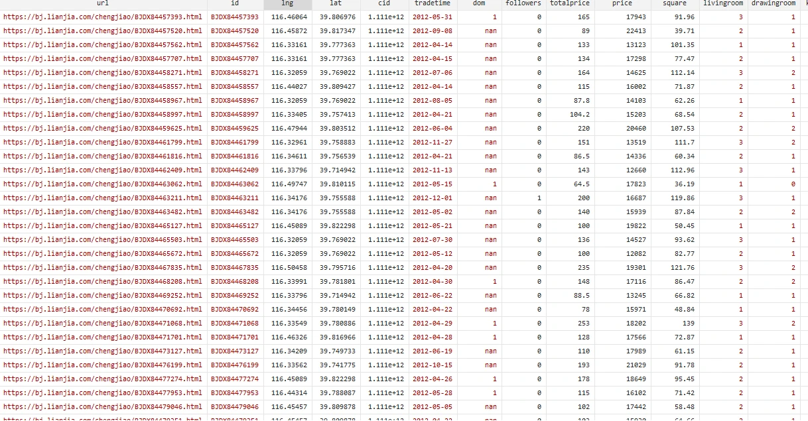Click lat value 39.781801
Screen dimensions: 808x421
tap(338, 282)
